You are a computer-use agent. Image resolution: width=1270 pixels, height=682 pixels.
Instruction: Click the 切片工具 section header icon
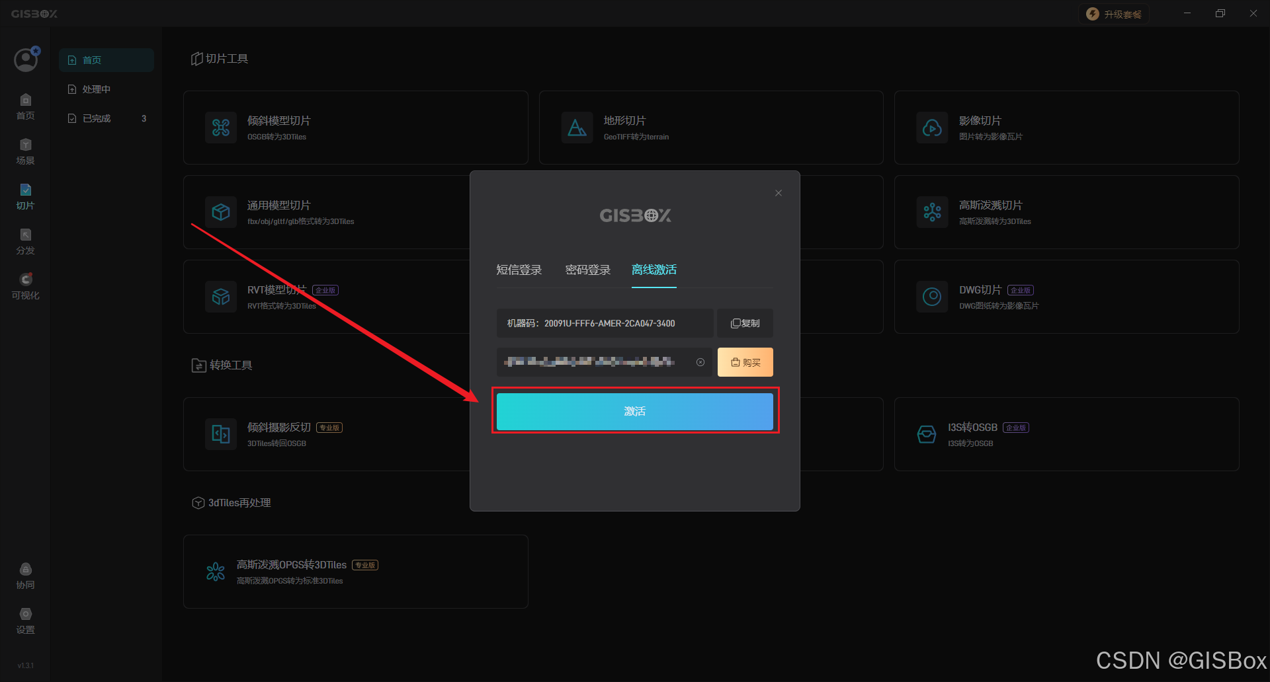[x=196, y=59]
